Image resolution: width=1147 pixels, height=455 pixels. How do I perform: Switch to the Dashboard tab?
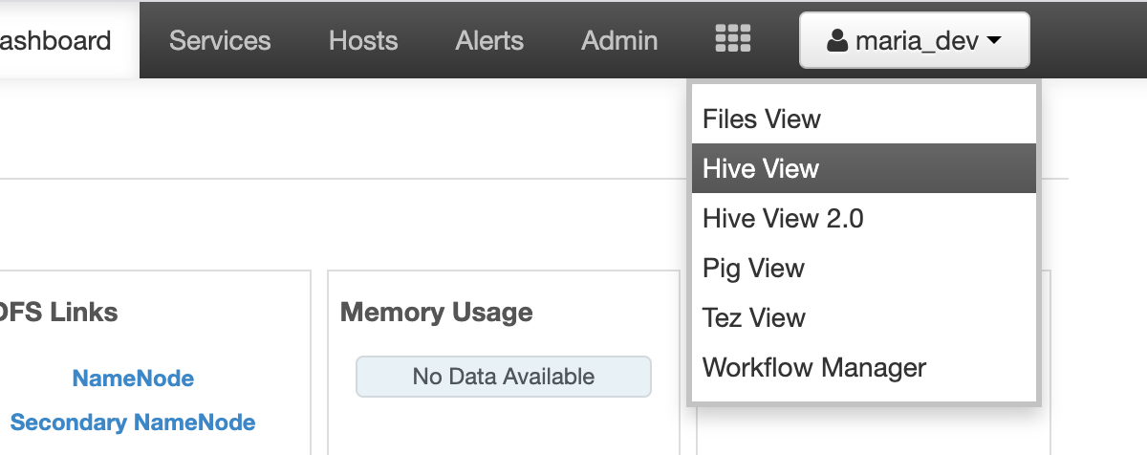pos(56,41)
